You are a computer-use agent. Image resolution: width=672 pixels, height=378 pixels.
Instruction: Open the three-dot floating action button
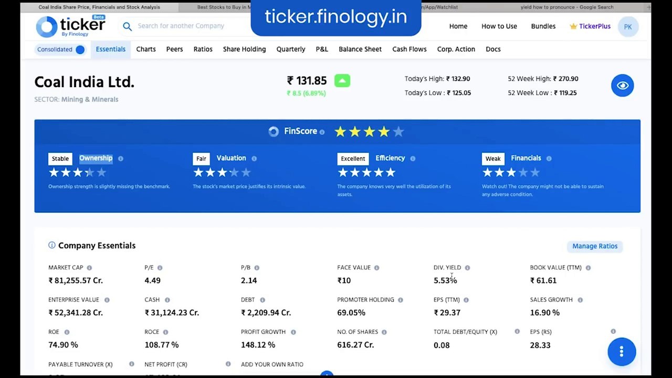(x=622, y=351)
